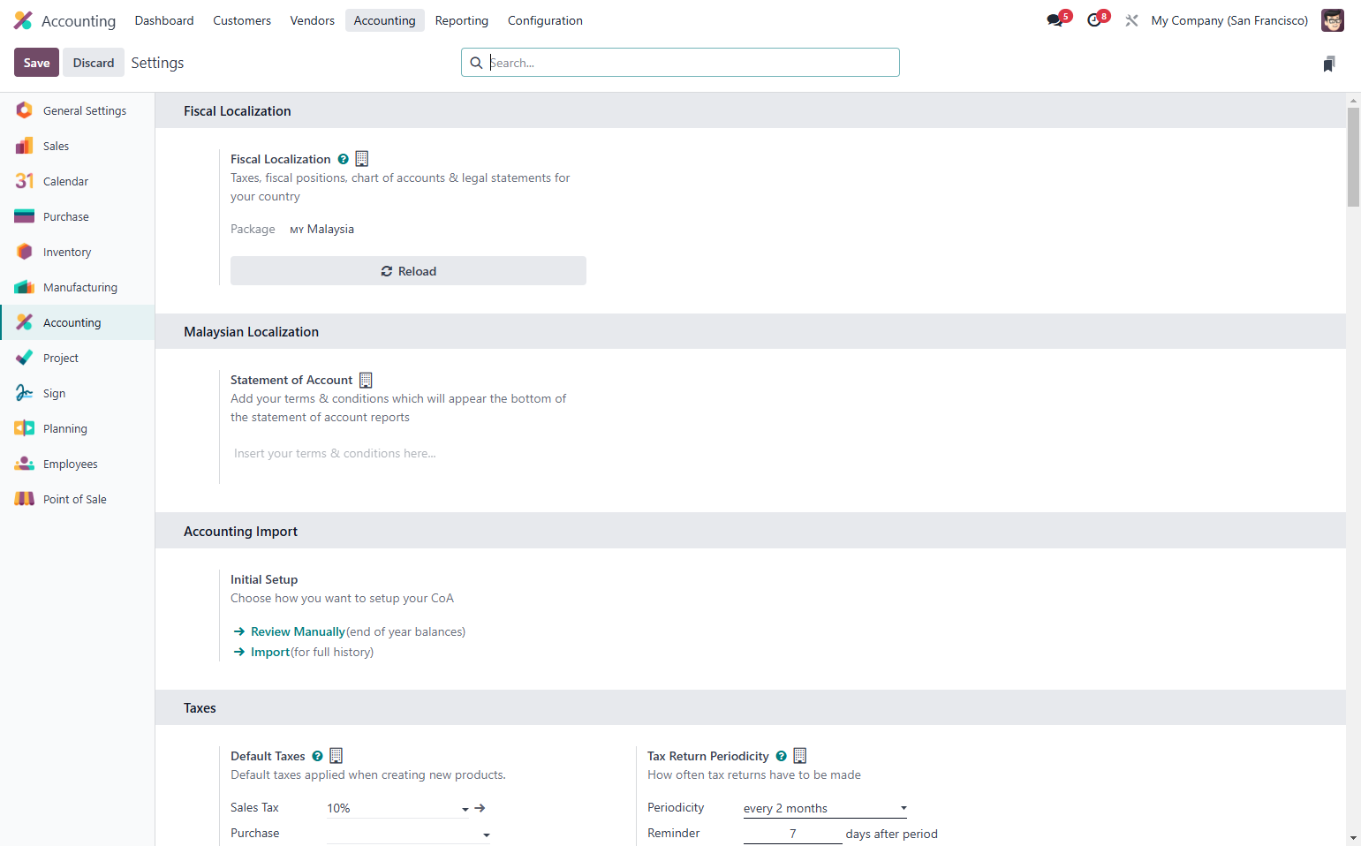This screenshot has height=846, width=1361.
Task: Click the Save button
Action: click(x=36, y=63)
